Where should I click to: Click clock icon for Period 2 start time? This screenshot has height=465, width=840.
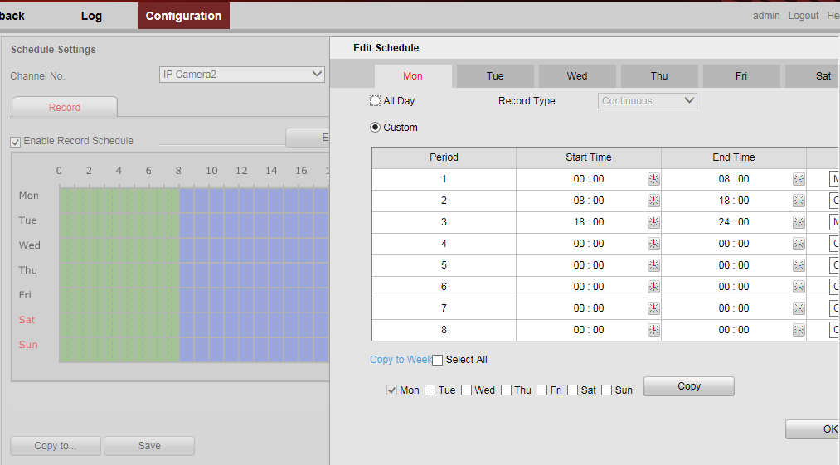[653, 201]
